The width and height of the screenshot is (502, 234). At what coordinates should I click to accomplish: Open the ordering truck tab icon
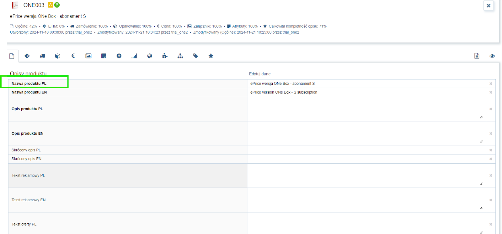pyautogui.click(x=43, y=56)
